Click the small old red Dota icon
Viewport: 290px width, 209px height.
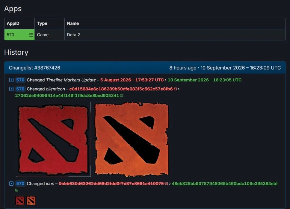coord(20,201)
